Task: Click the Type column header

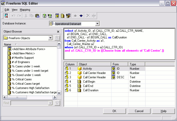Action: click(137, 64)
